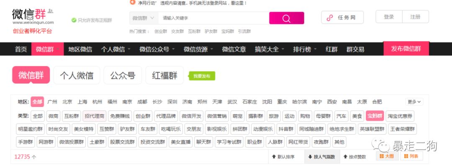This screenshot has height=166, width=452.
Task: Expand 排行榜 navigation dropdown
Action: click(x=305, y=49)
